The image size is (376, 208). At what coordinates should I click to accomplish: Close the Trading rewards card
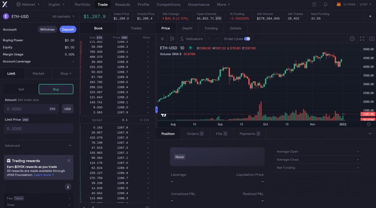point(69,161)
